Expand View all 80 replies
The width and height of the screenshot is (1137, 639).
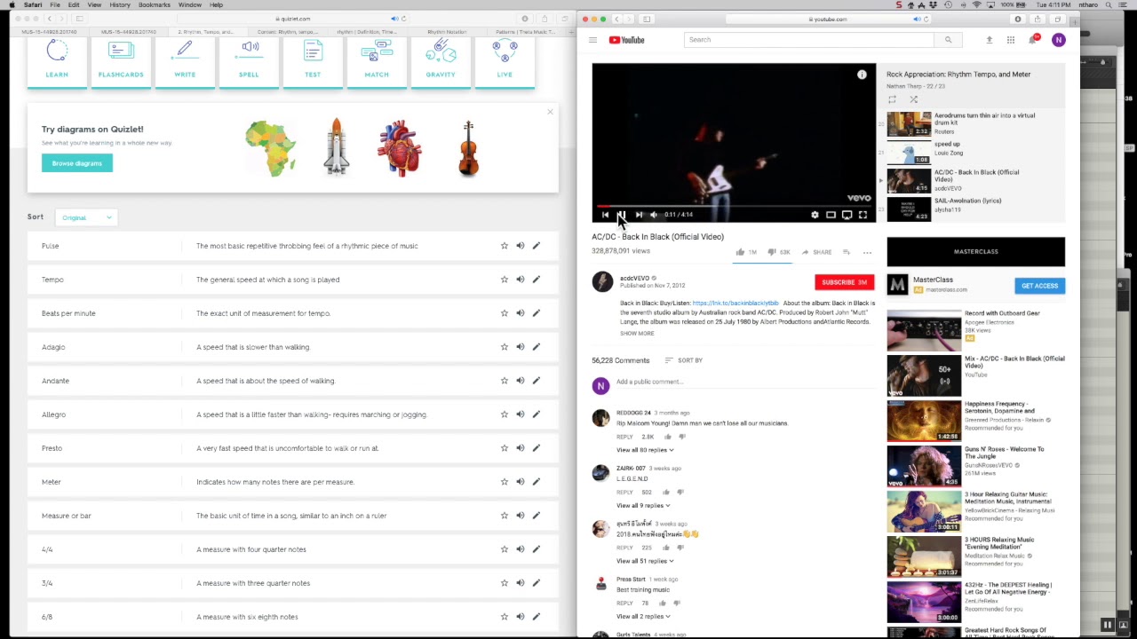coord(645,450)
